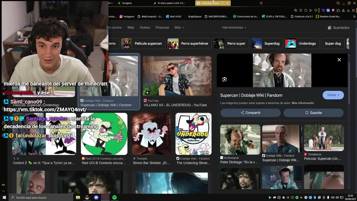The image size is (357, 201).
Task: Select the Super dog suggestion chip
Action: coord(333,44)
